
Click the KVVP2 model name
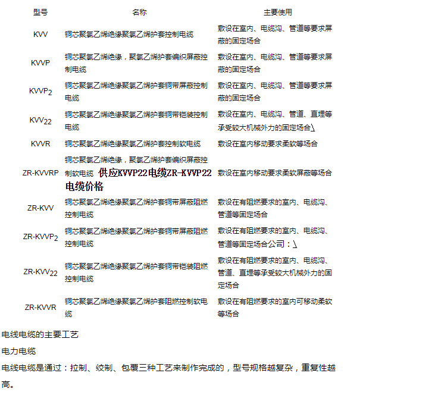(40, 92)
